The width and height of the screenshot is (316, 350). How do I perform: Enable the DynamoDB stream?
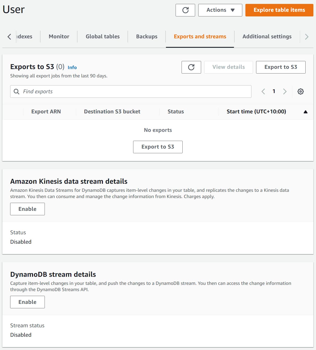[x=27, y=302]
